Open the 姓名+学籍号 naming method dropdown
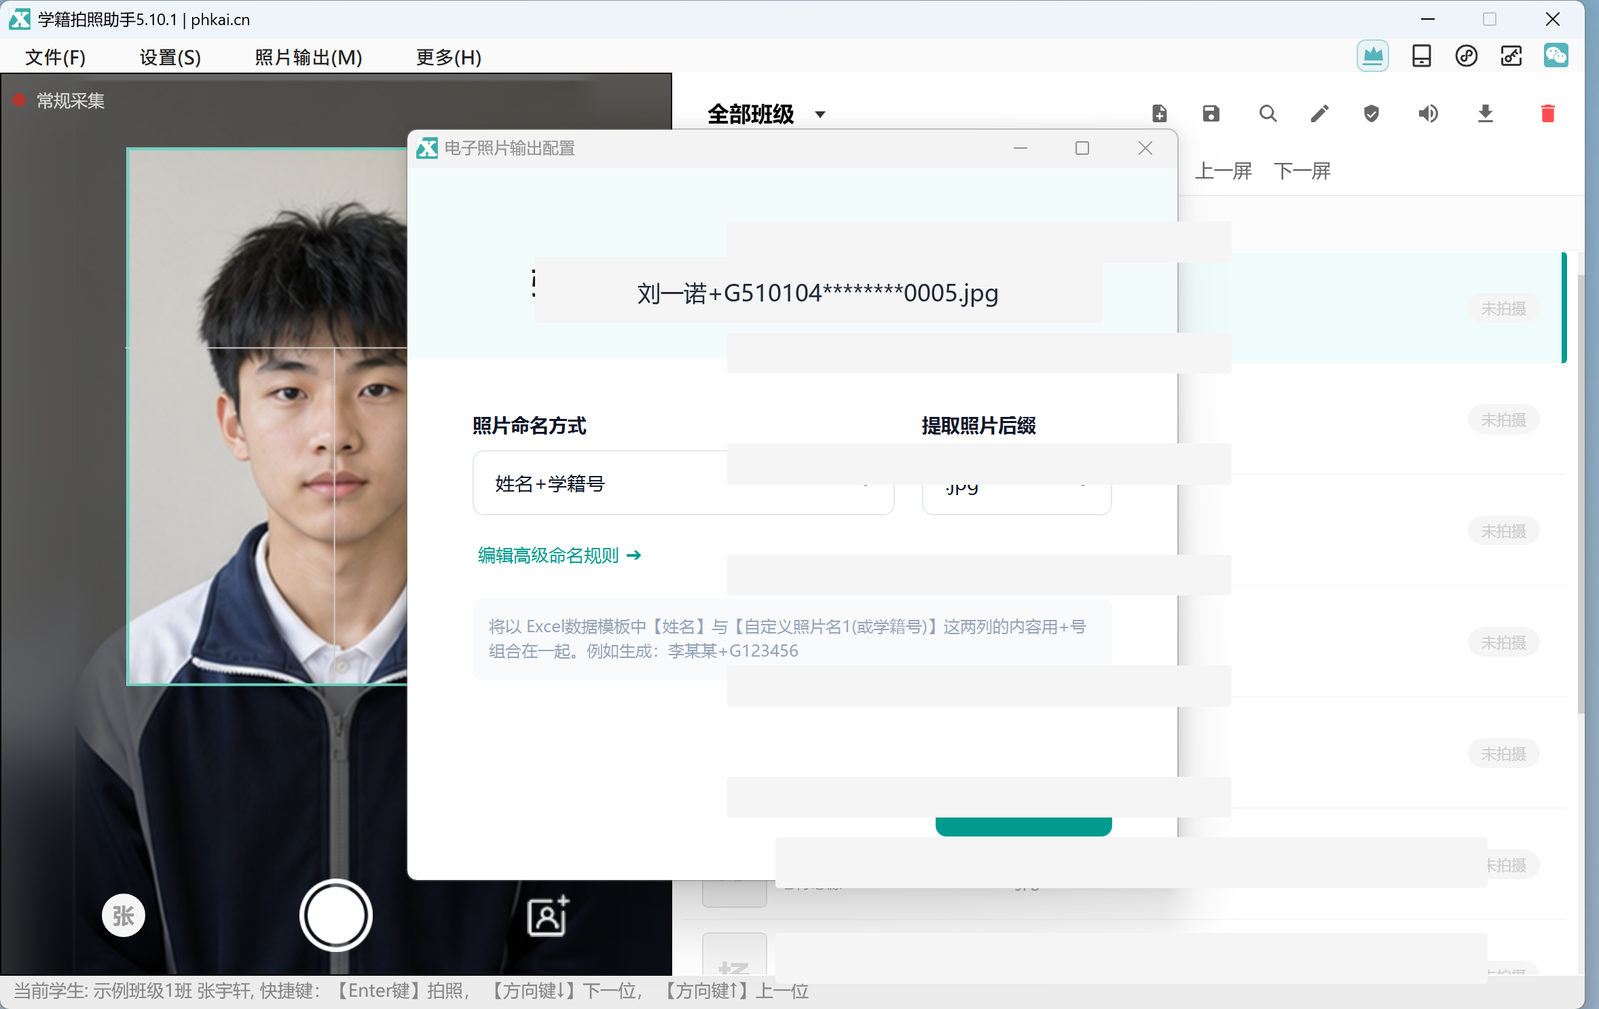Image resolution: width=1599 pixels, height=1009 pixels. (683, 483)
